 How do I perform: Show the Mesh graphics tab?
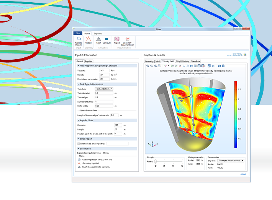pos(158,61)
